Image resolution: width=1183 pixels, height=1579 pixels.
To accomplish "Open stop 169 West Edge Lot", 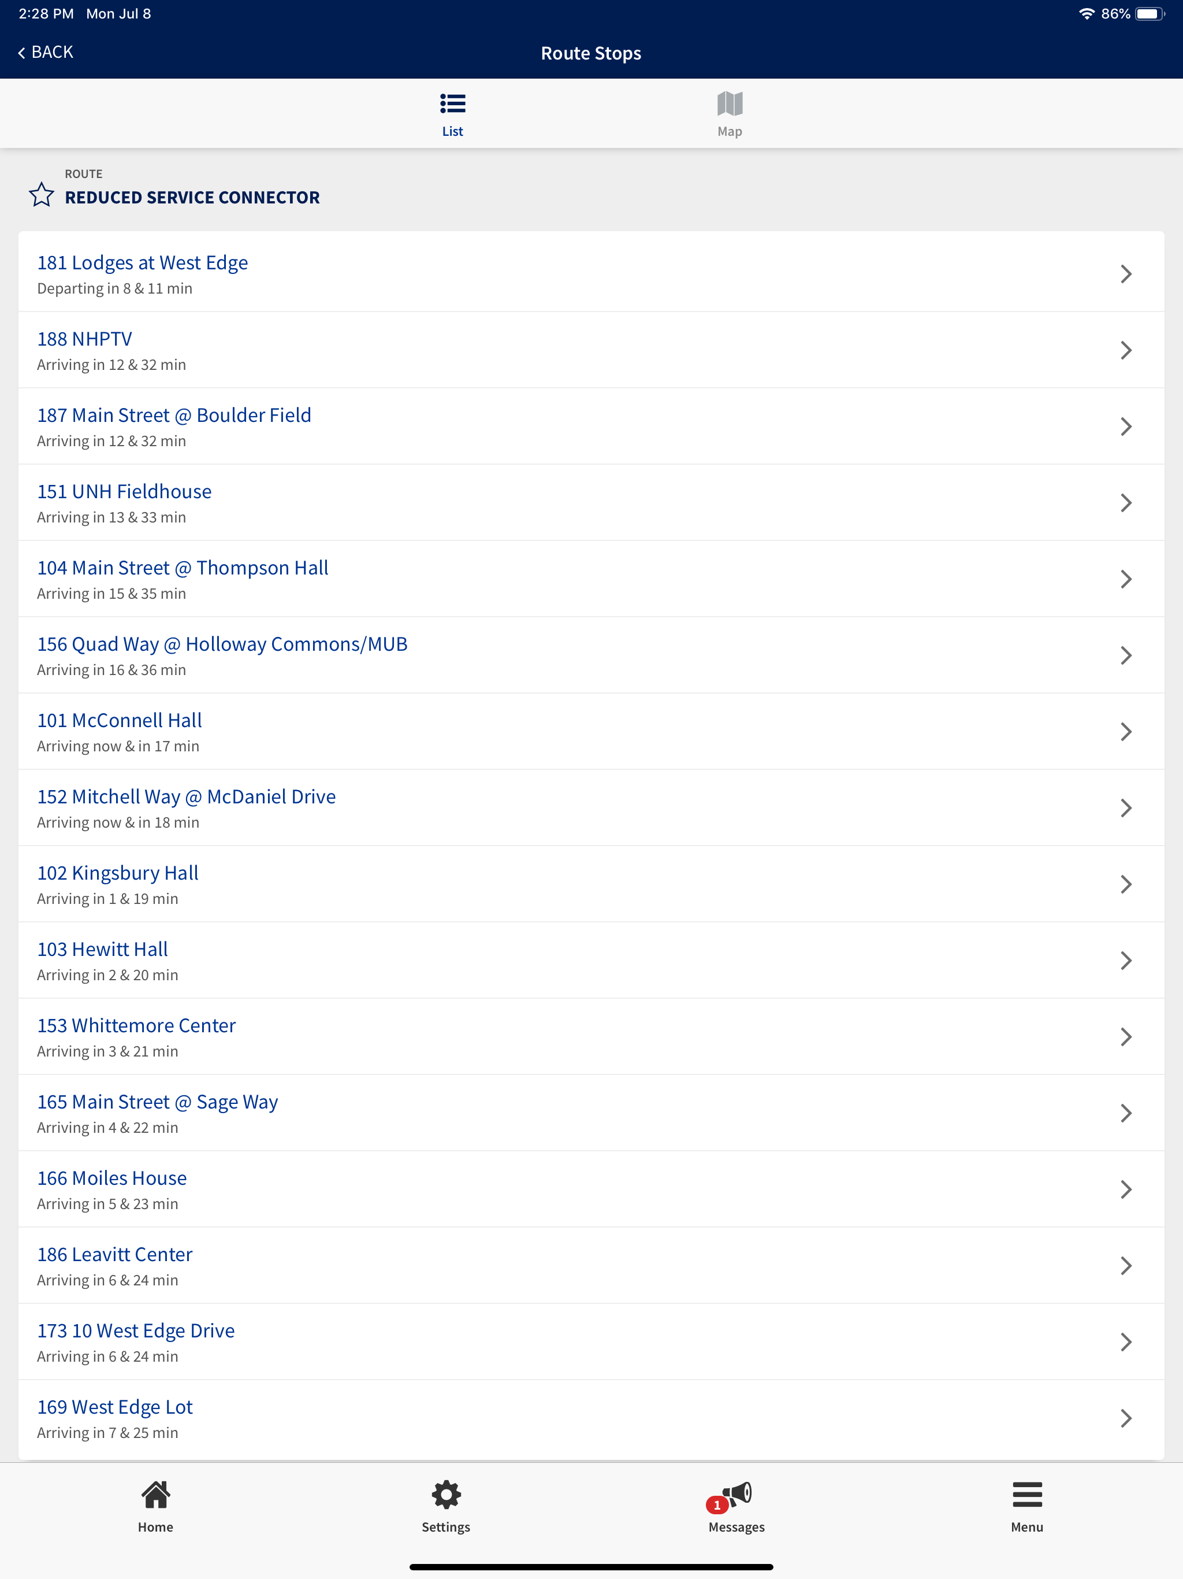I will (591, 1420).
